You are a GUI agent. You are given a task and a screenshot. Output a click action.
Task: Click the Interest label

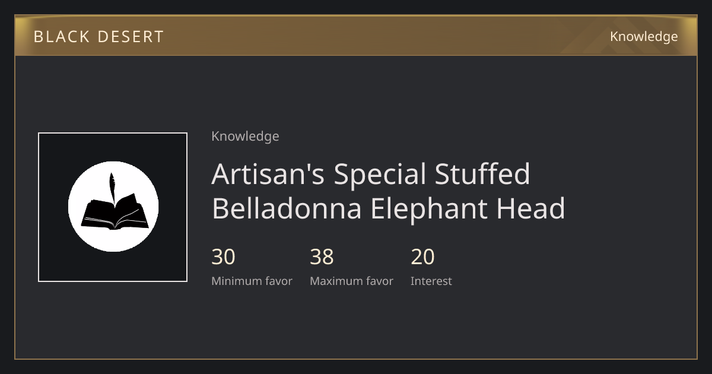pos(431,281)
